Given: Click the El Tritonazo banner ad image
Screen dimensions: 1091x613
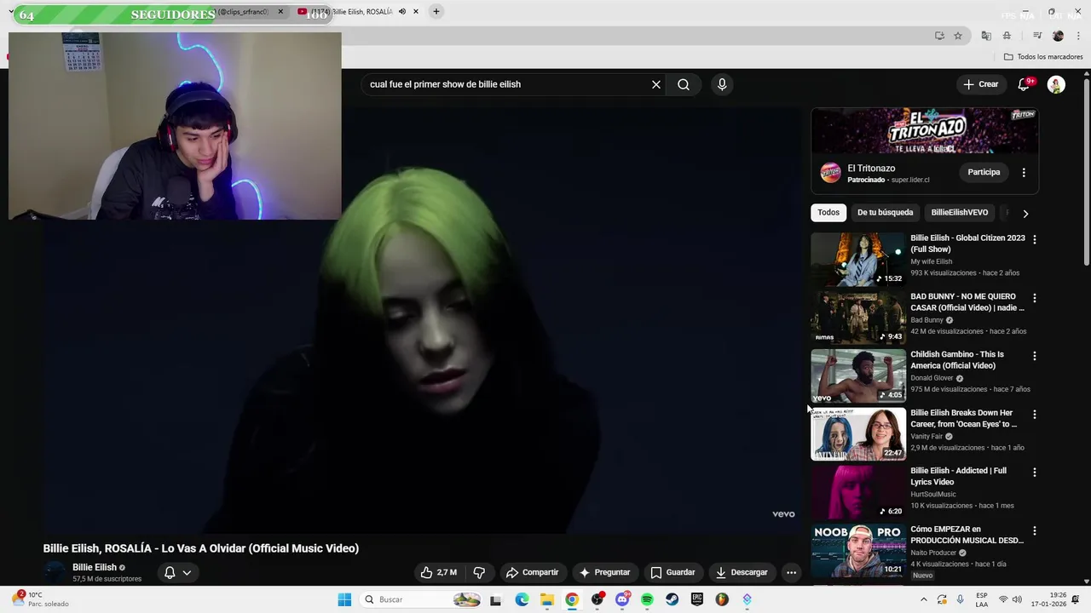Looking at the screenshot, I should click(x=925, y=130).
